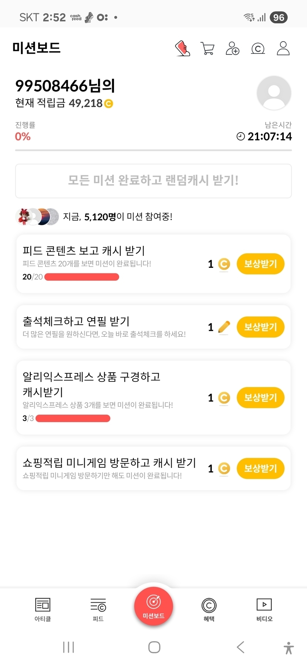Viewport: 307px width, 666px height.
Task: Open the my profile person icon
Action: [x=283, y=49]
